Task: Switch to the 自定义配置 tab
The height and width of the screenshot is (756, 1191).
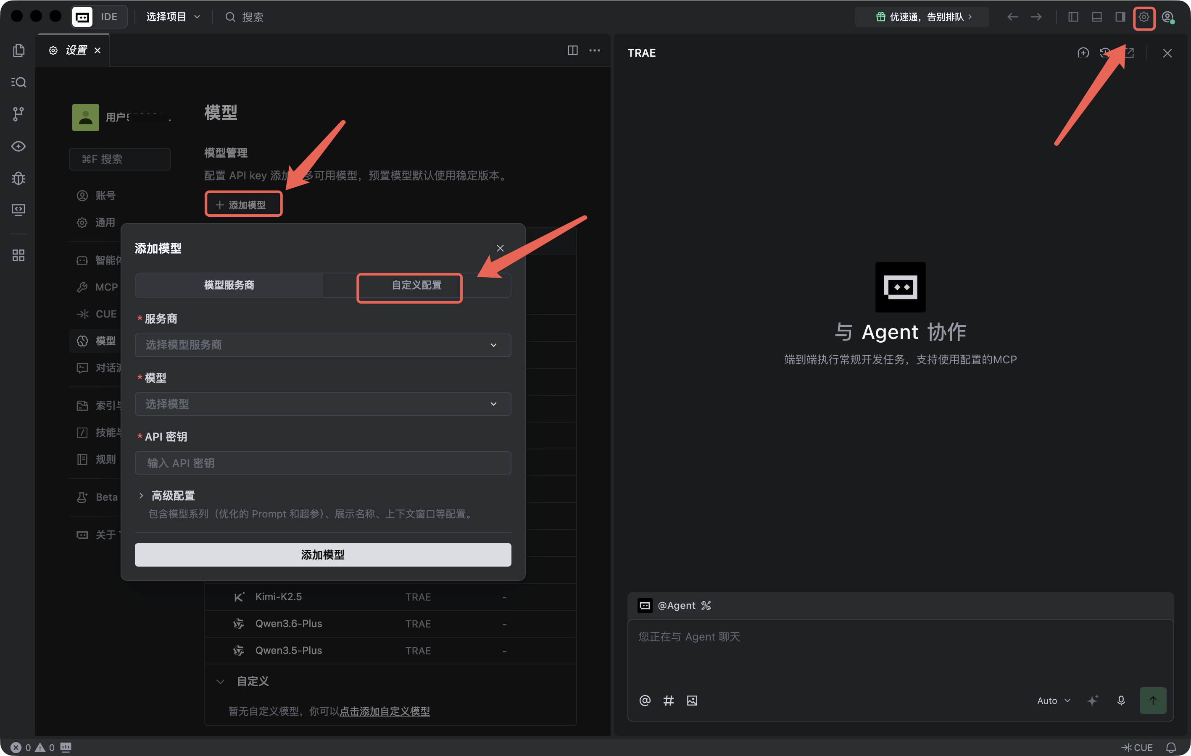Action: 416,285
